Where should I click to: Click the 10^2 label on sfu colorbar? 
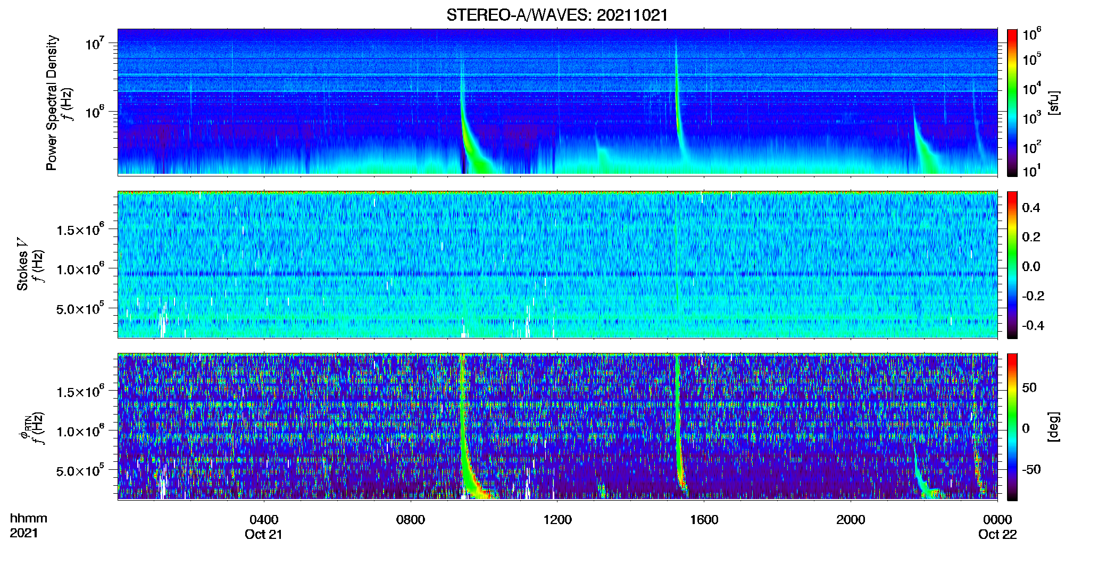click(x=1031, y=147)
